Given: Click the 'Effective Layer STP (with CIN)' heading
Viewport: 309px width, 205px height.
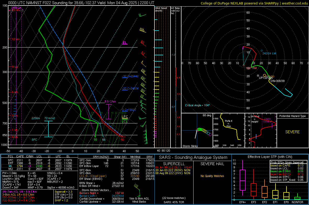Looking at the screenshot, I should click(x=270, y=157).
